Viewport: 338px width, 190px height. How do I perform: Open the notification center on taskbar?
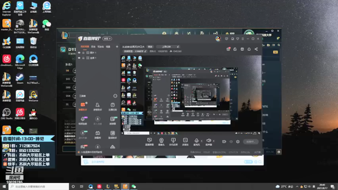point(333,187)
